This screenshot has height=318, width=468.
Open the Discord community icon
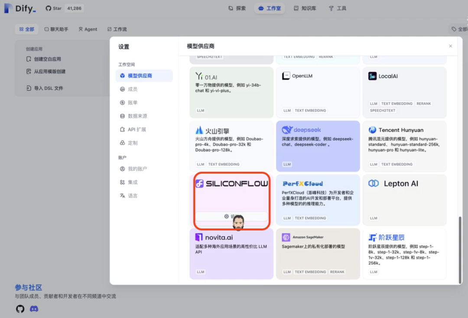click(34, 309)
